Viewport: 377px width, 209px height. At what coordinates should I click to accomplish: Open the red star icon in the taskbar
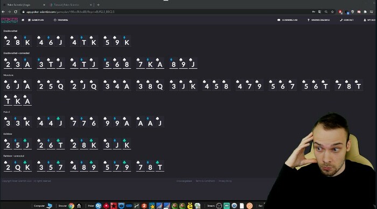[114, 206]
